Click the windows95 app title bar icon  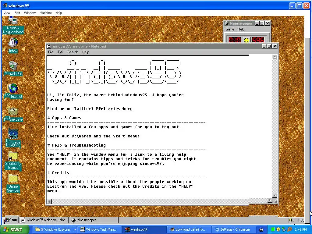pyautogui.click(x=5, y=5)
